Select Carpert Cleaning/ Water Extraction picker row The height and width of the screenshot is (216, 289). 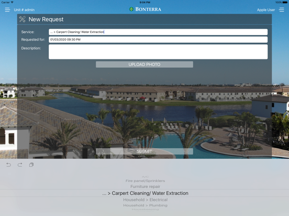[x=145, y=193]
